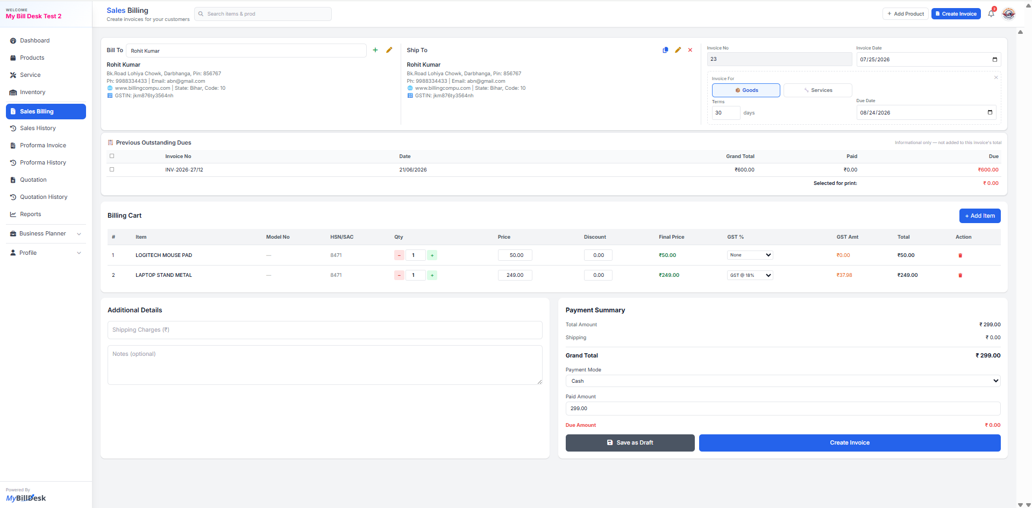1032x508 pixels.
Task: Click the www.billingcompu.com link under Bill To
Action: point(143,88)
